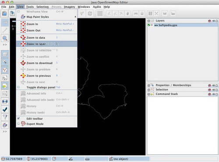Image resolution: width=219 pixels, height=162 pixels.
Task: Click the Open file icon in toolbar
Action: point(4,14)
